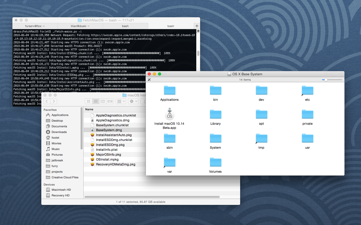
Task: Open the tmp folder alias
Action: click(x=261, y=138)
